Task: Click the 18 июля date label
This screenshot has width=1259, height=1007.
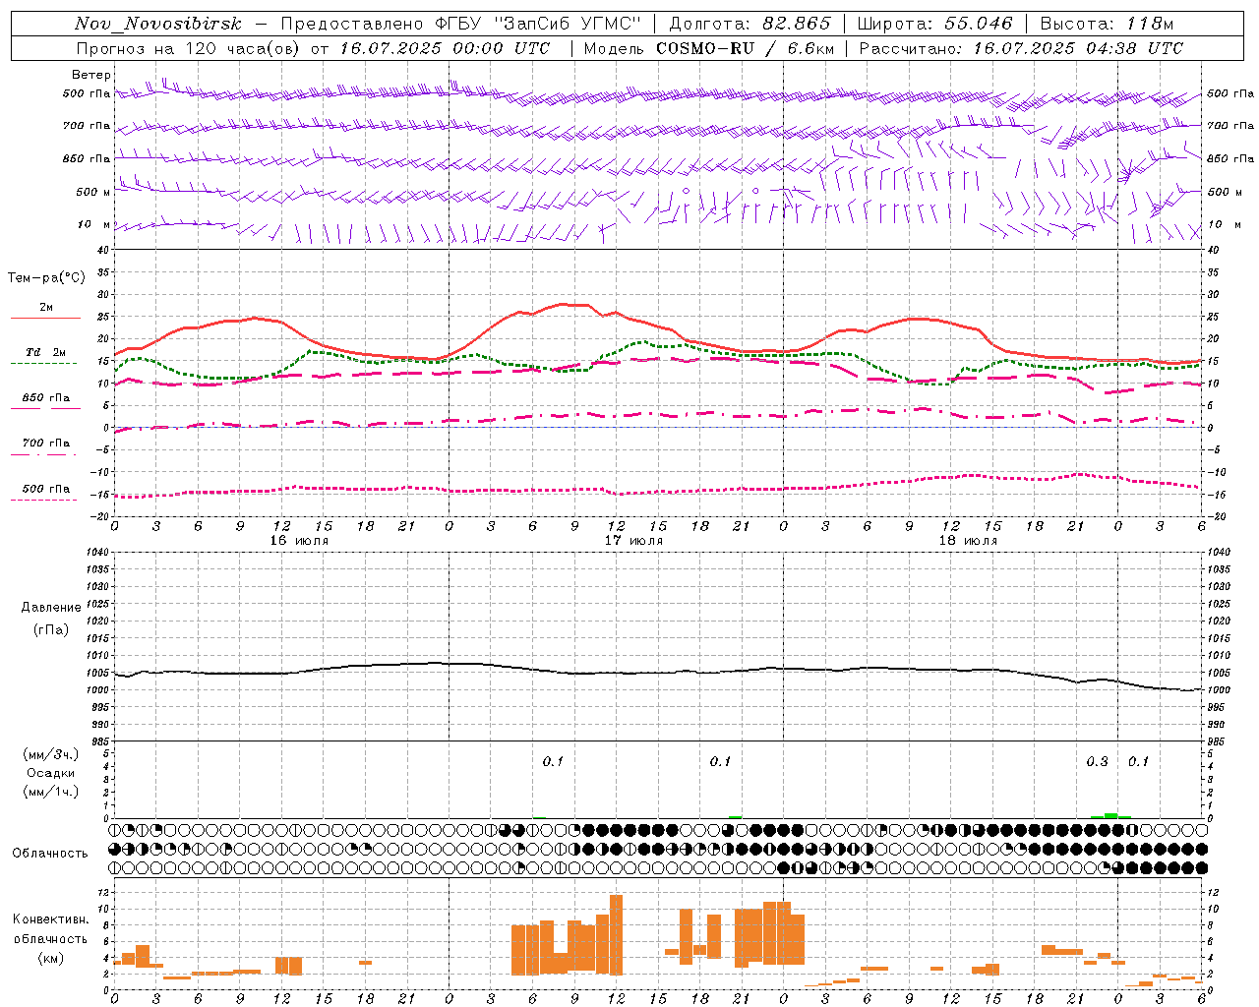Action: click(x=968, y=541)
